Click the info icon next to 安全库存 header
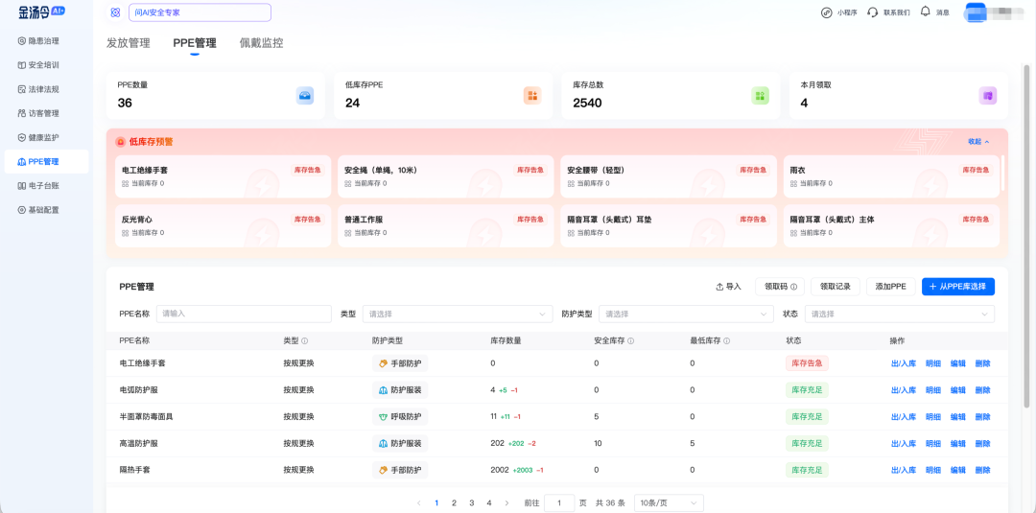This screenshot has width=1036, height=513. [631, 341]
